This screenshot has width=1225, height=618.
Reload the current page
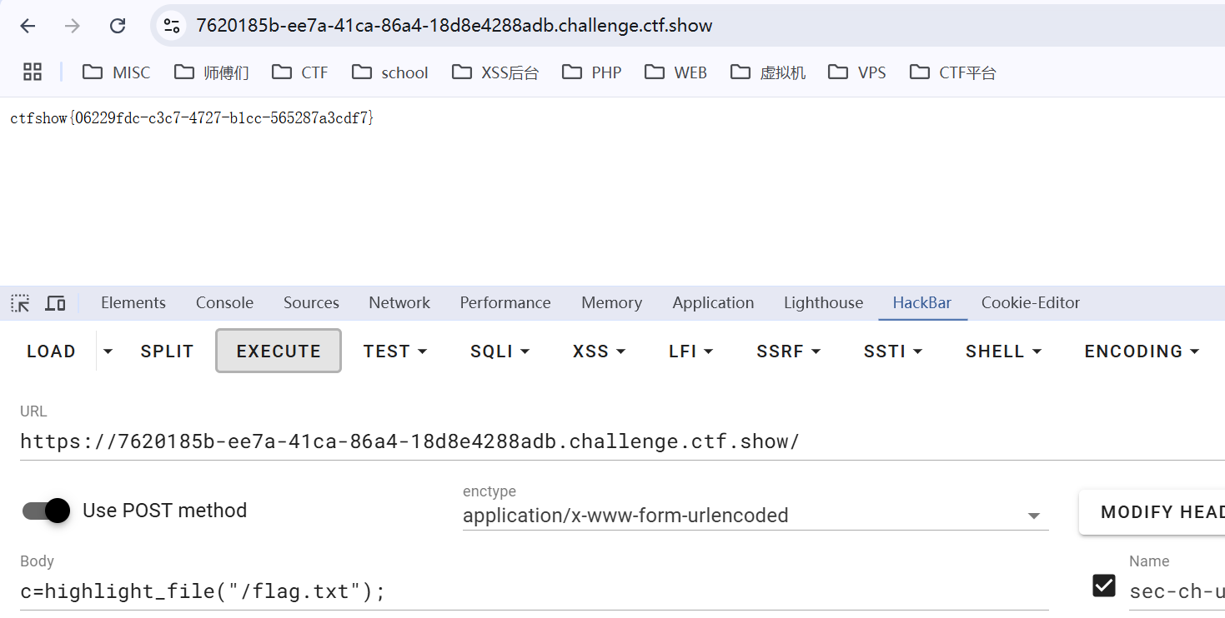(x=118, y=26)
